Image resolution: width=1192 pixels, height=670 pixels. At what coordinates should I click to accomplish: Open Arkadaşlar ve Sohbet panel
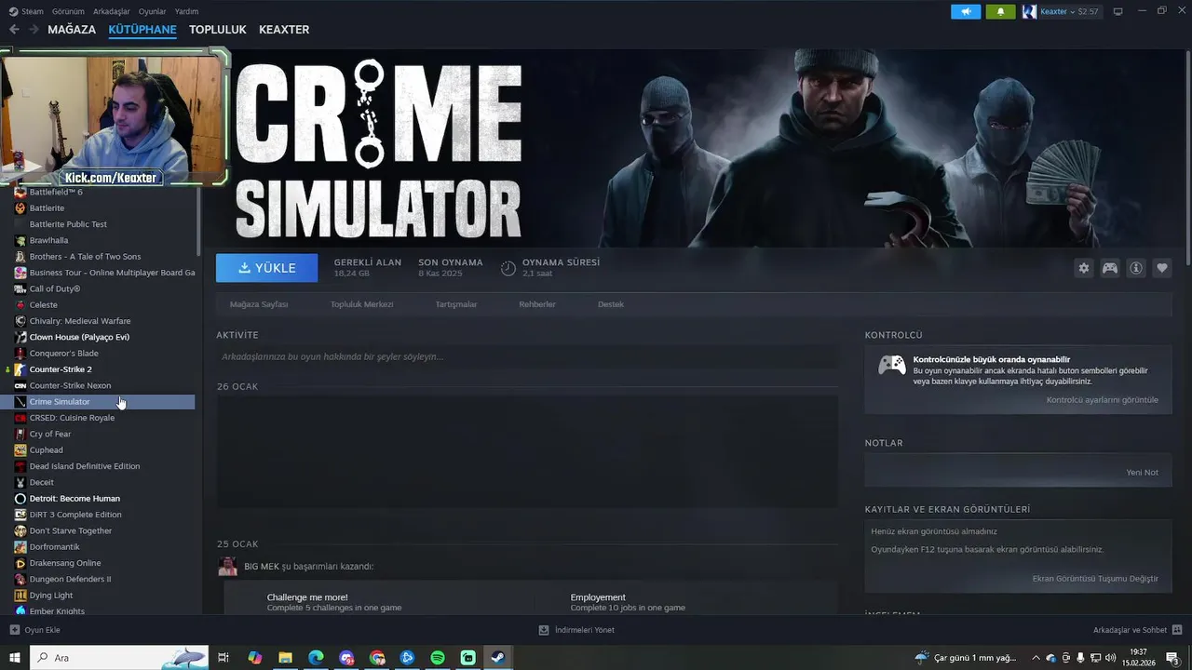(x=1136, y=630)
